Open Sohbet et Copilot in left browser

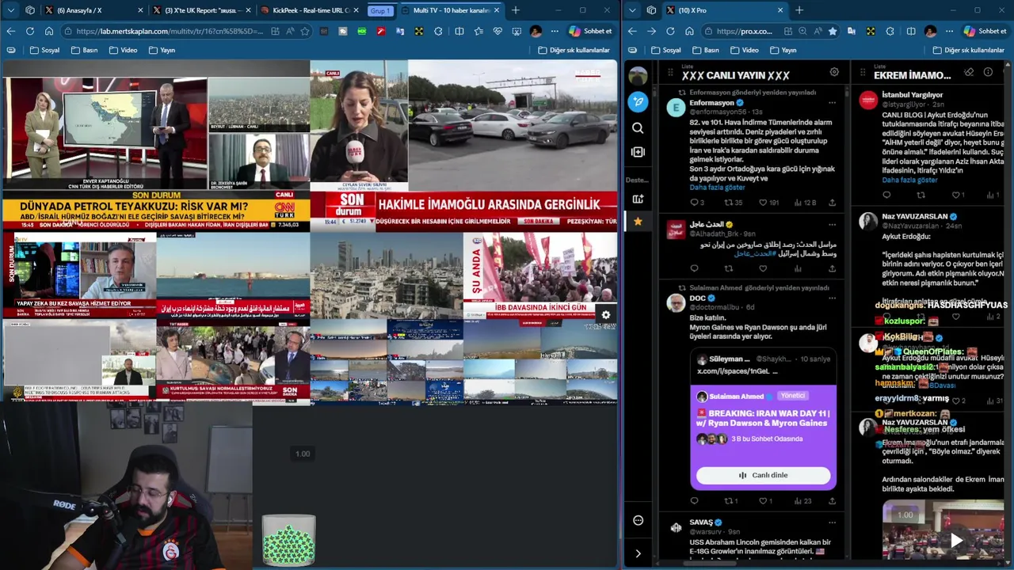[590, 31]
